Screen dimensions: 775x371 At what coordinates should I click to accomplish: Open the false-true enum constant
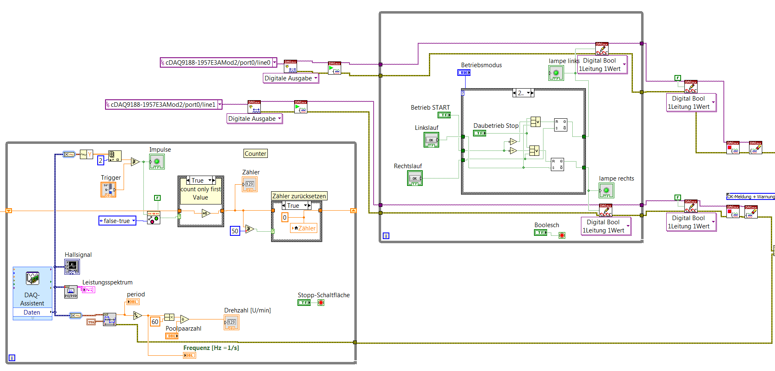tap(117, 221)
